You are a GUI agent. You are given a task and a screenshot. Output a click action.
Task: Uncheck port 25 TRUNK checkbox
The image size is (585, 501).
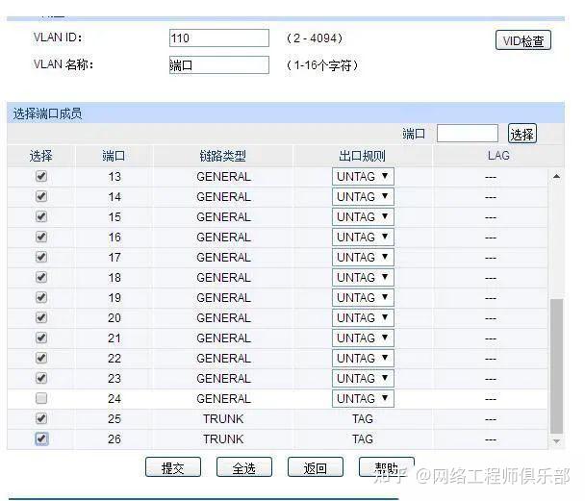pos(40,418)
